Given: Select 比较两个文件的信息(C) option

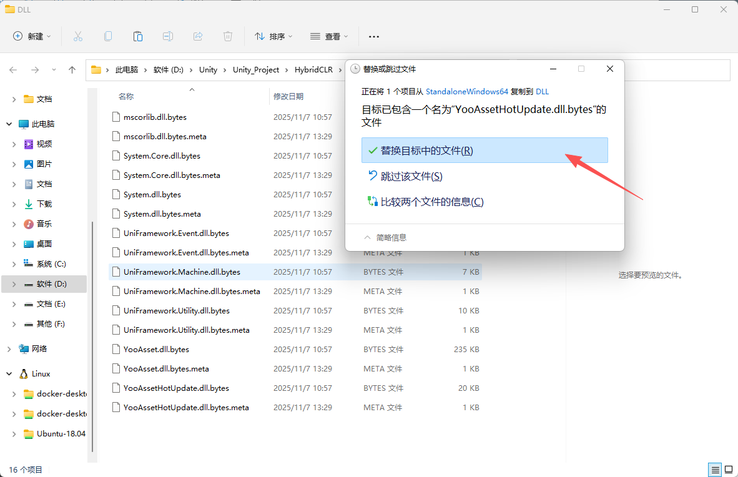Looking at the screenshot, I should [x=485, y=202].
